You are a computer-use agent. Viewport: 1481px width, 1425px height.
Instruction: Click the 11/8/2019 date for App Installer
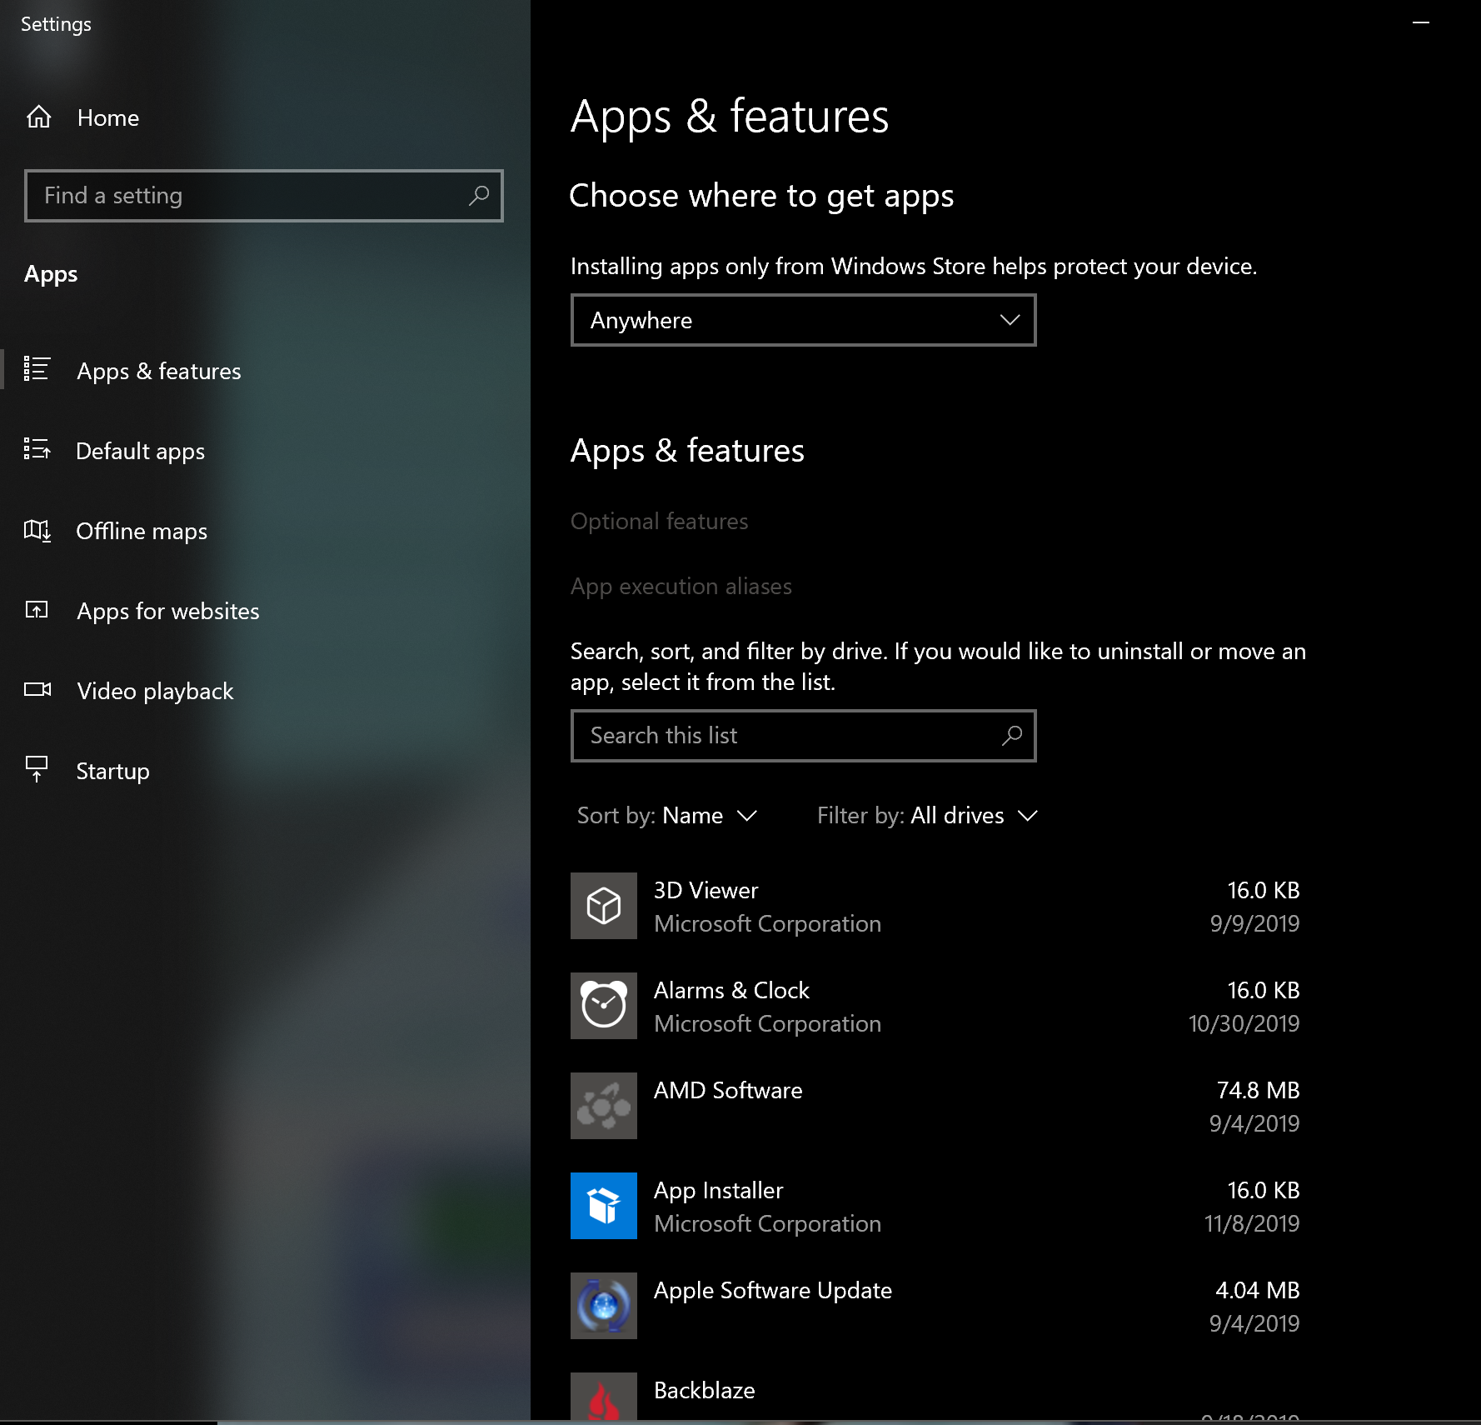(x=1252, y=1223)
